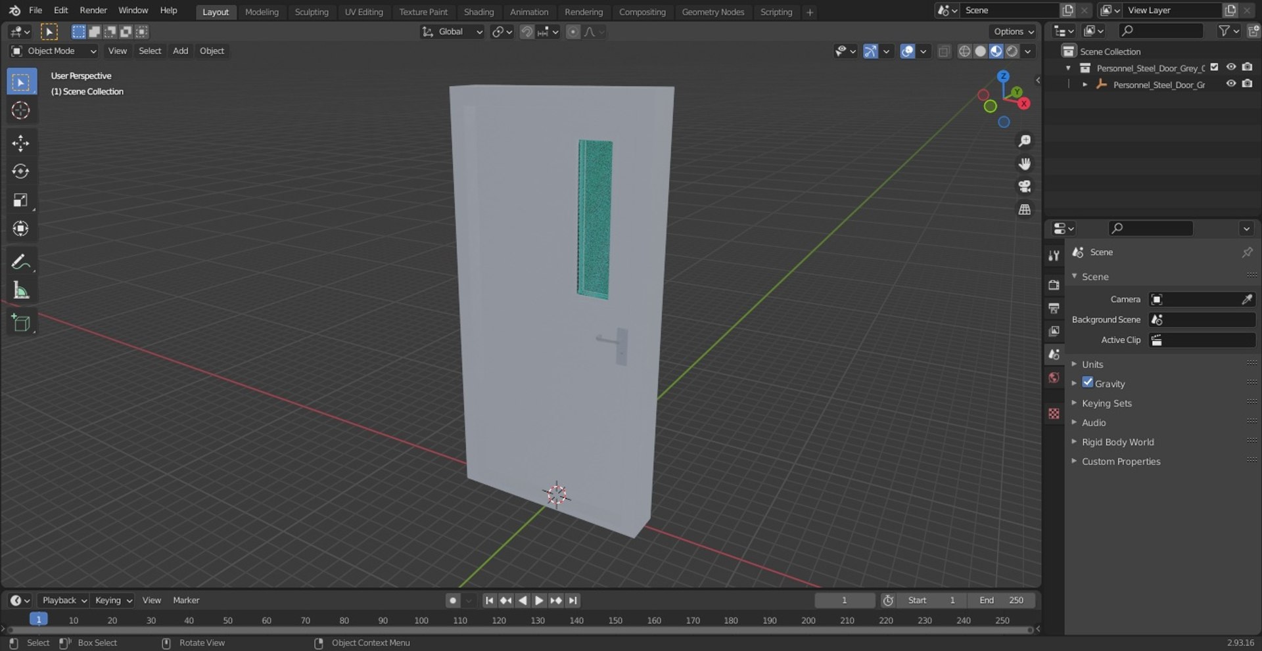Click the navigation gizmo X axis
Image resolution: width=1262 pixels, height=651 pixels.
click(1024, 104)
